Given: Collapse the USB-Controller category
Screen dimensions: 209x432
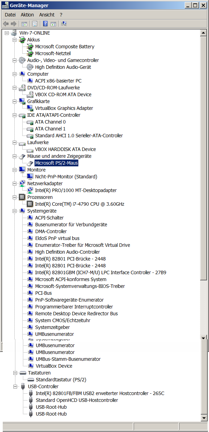Looking at the screenshot, I should point(15,386).
